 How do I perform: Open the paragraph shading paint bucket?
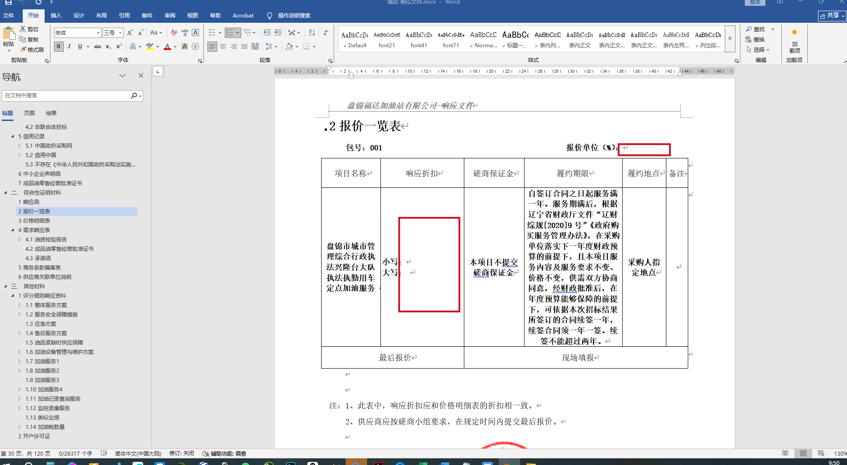pyautogui.click(x=289, y=46)
